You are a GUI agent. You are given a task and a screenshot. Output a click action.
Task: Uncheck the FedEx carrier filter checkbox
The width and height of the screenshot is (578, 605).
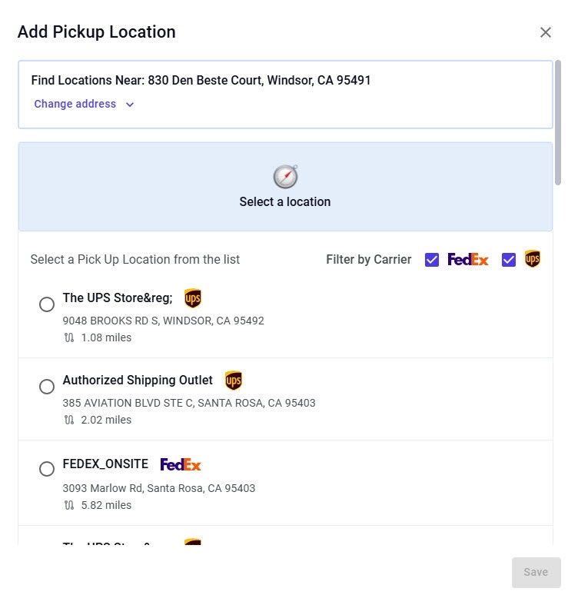click(x=432, y=260)
